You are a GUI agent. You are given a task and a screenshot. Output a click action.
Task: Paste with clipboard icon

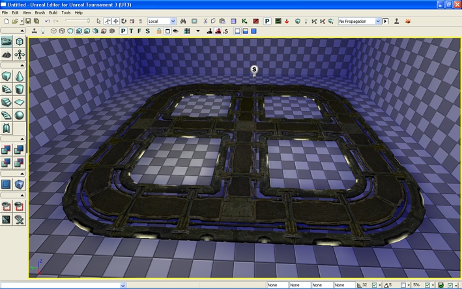(x=222, y=22)
